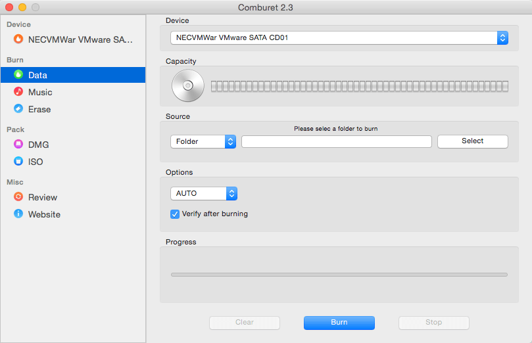Click the orange Review icon
The width and height of the screenshot is (532, 343).
coord(18,196)
